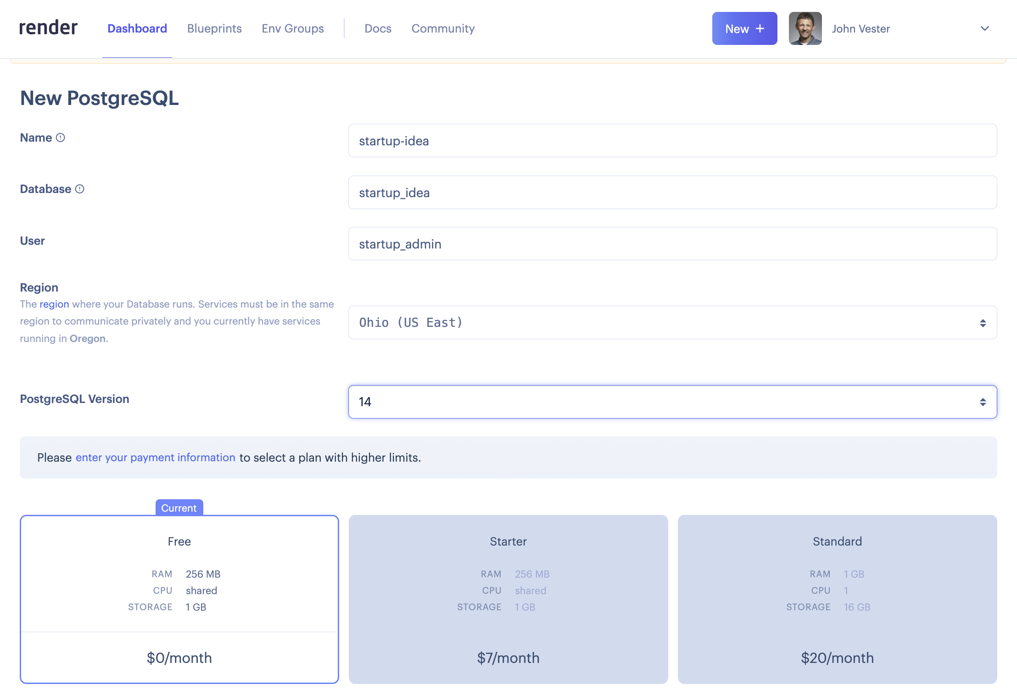Open the Docs link
The image size is (1017, 695).
378,28
